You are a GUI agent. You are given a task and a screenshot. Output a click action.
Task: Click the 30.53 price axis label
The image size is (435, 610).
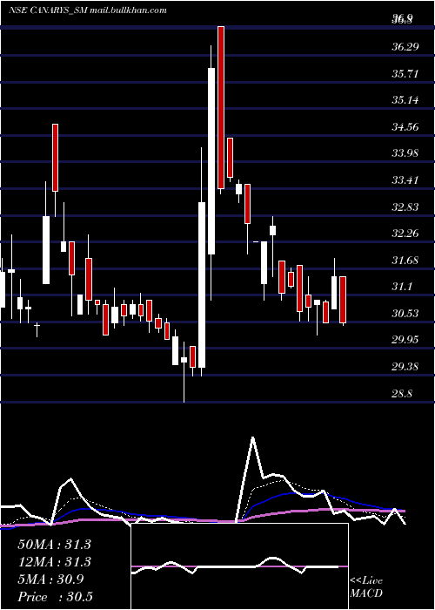[405, 314]
